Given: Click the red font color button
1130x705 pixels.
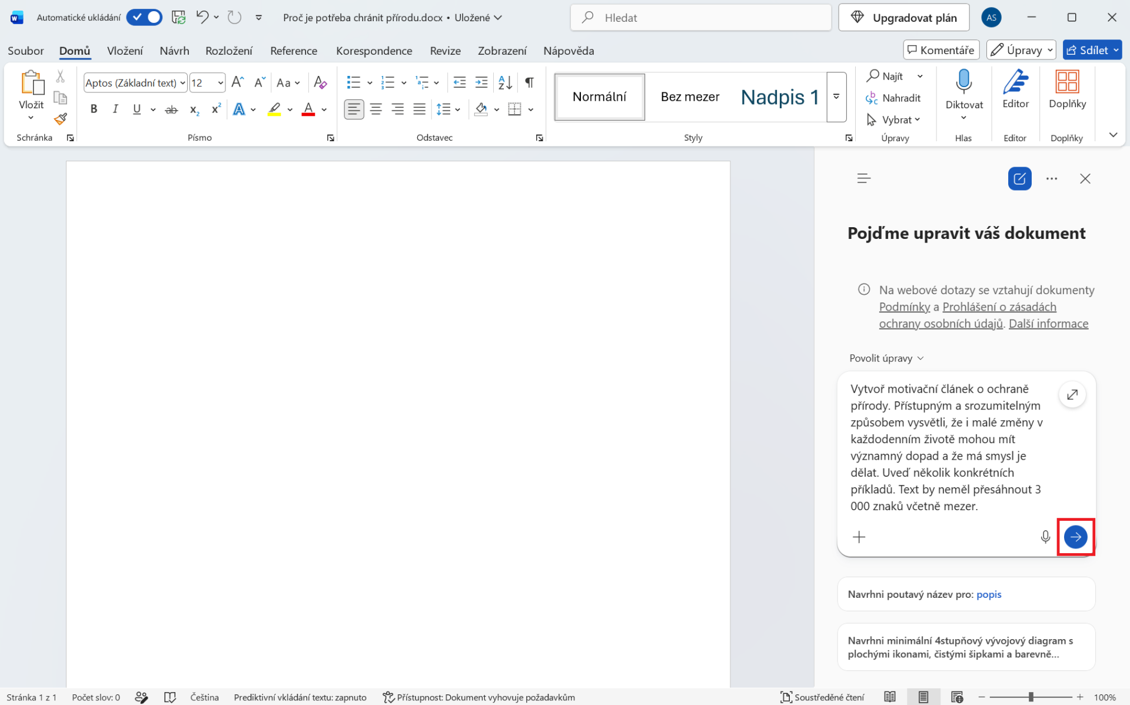Looking at the screenshot, I should (x=308, y=109).
